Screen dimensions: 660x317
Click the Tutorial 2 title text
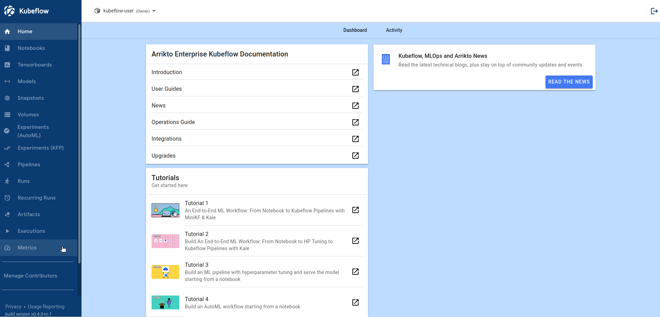(x=197, y=234)
